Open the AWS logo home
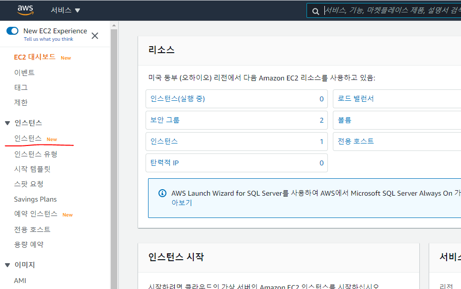The image size is (461, 289). click(25, 10)
